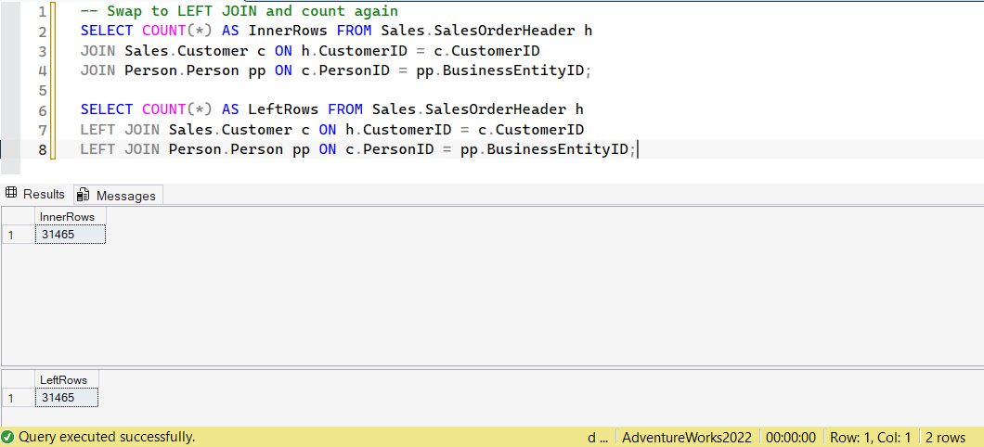The height and width of the screenshot is (447, 984).
Task: Click the InnerRows alias in line 2
Action: click(288, 30)
